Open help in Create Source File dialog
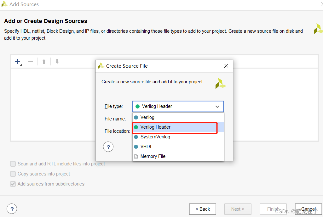Screen dimensions: 323x217 108,147
